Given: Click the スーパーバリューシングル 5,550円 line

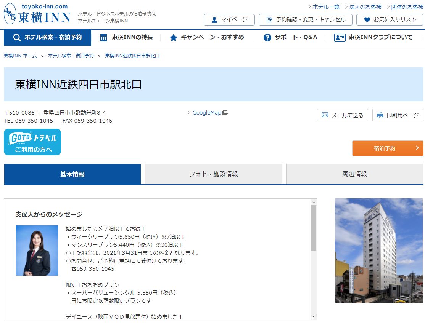Looking at the screenshot, I should tap(121, 293).
